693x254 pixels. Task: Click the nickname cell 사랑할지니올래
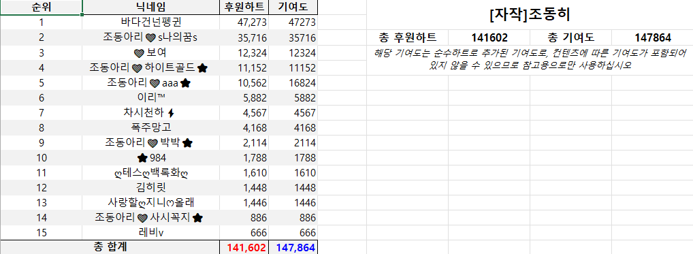tap(151, 203)
